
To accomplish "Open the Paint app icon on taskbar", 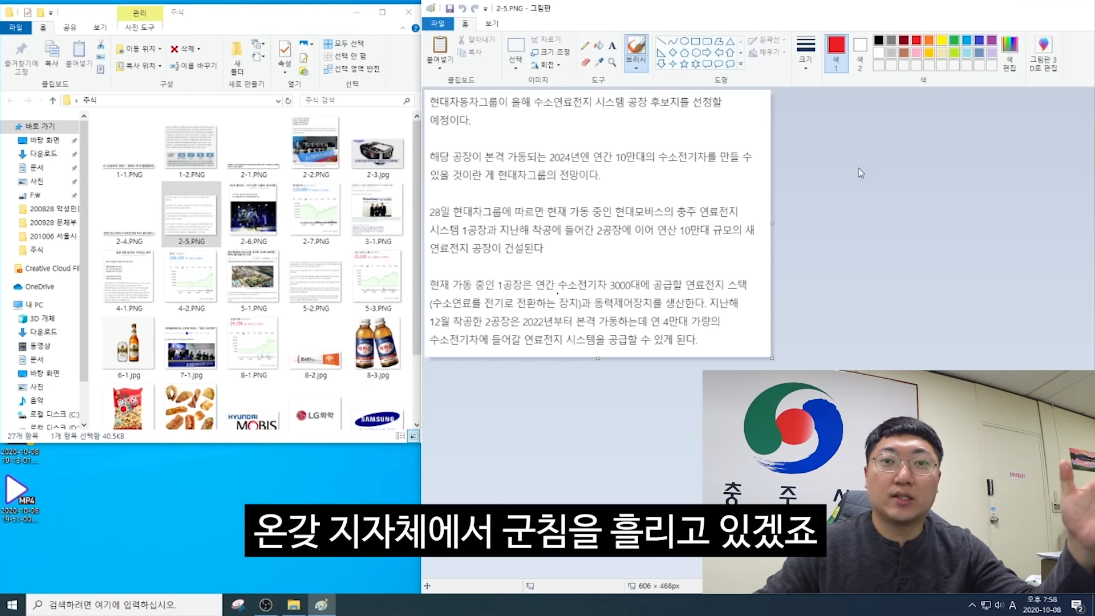I will click(321, 605).
